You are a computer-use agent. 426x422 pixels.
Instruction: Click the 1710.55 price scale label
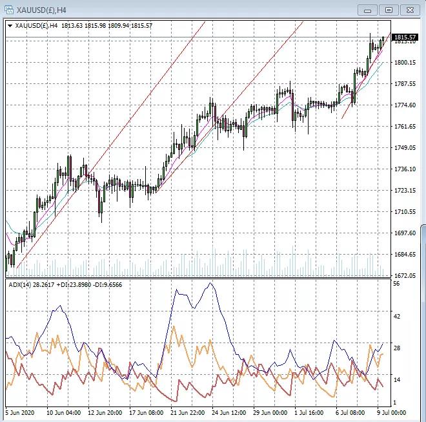[x=405, y=212]
